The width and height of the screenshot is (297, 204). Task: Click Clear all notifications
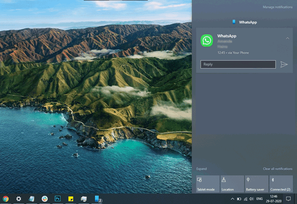(x=278, y=169)
